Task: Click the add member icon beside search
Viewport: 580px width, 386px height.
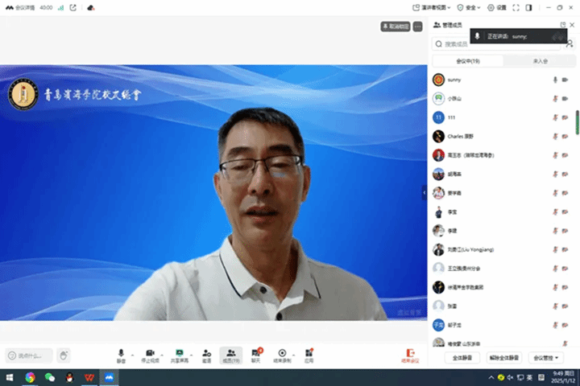Action: pyautogui.click(x=570, y=43)
